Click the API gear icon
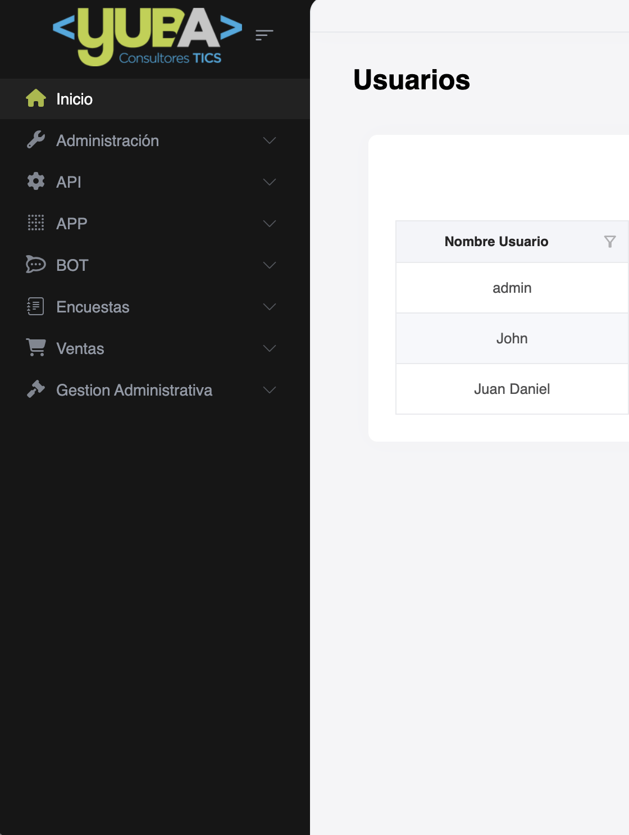The image size is (629, 835). point(36,181)
